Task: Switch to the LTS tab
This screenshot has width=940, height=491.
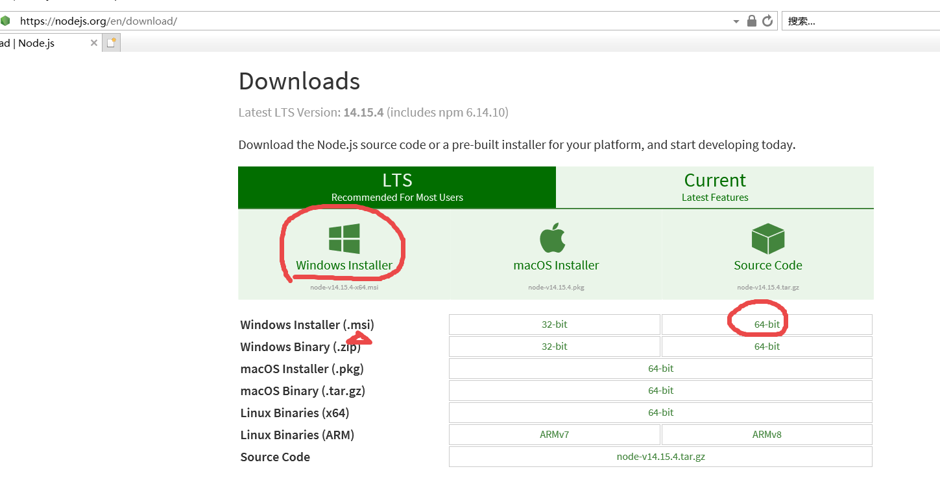Action: tap(397, 187)
